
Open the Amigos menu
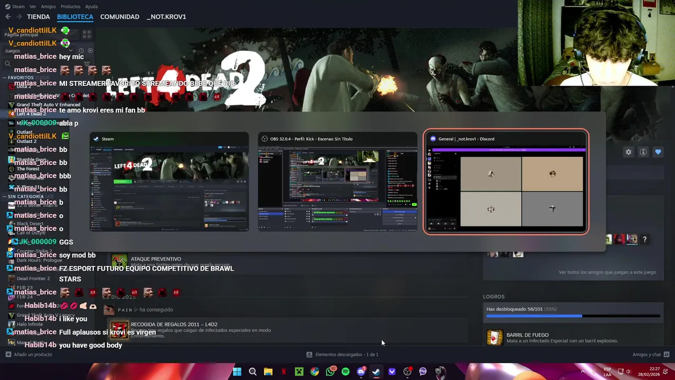[x=49, y=6]
